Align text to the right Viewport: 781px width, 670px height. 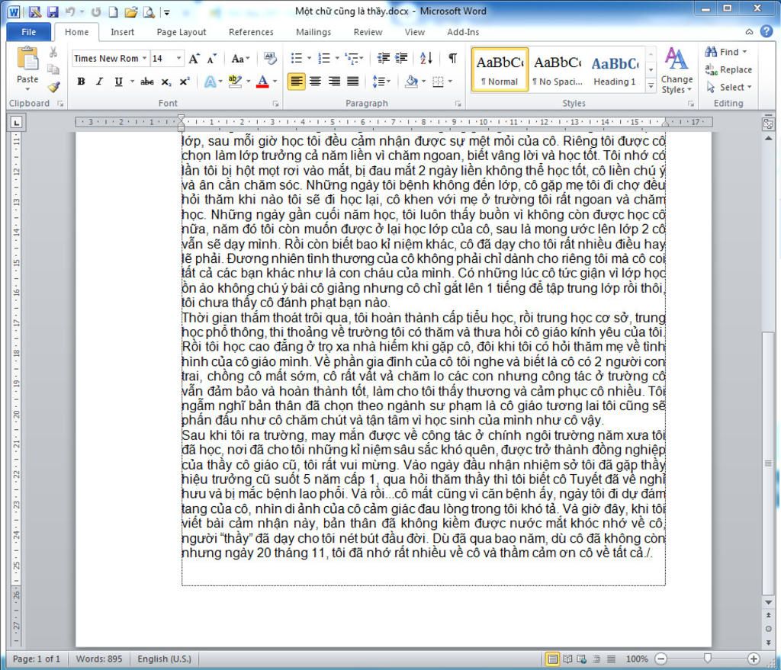pyautogui.click(x=334, y=81)
